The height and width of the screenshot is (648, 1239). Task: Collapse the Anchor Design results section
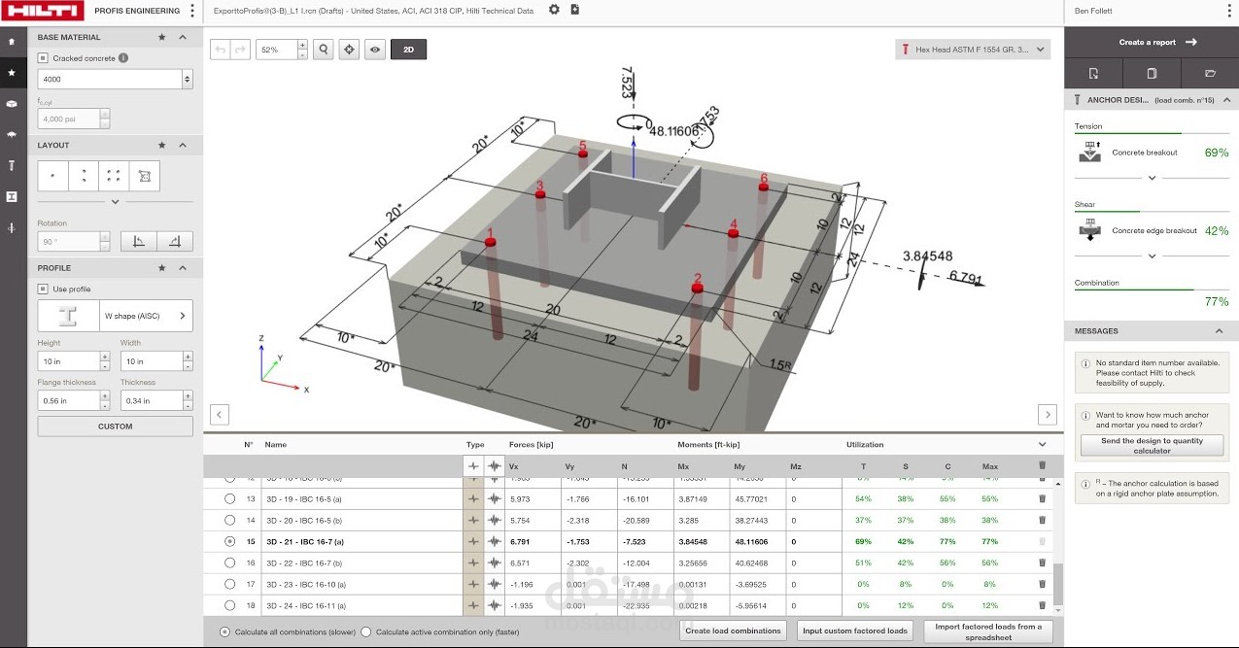click(x=1226, y=100)
